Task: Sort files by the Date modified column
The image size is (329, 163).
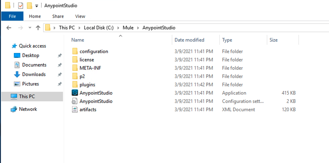Action: pyautogui.click(x=190, y=40)
